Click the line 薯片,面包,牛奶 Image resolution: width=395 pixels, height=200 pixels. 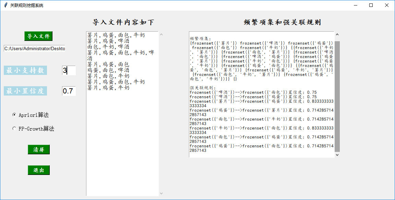(108, 76)
